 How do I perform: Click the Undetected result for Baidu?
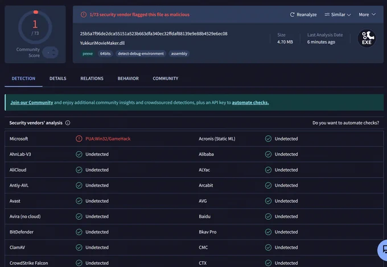286,216
